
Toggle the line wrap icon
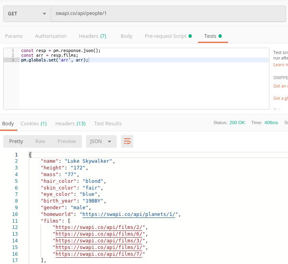click(x=127, y=141)
